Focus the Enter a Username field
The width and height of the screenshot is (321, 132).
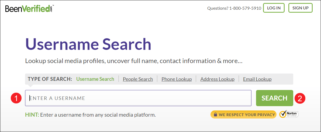(x=138, y=98)
